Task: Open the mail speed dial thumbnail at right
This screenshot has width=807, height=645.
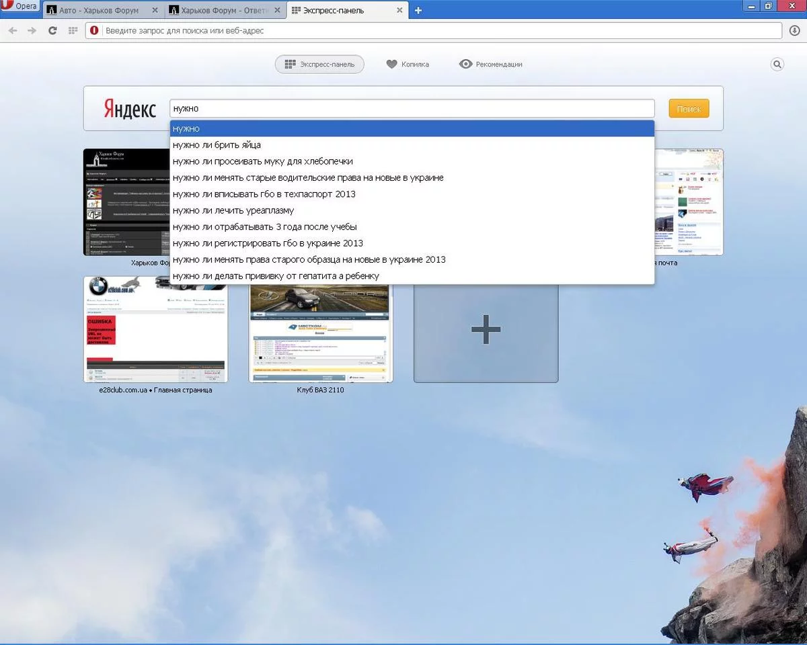Action: tap(689, 202)
